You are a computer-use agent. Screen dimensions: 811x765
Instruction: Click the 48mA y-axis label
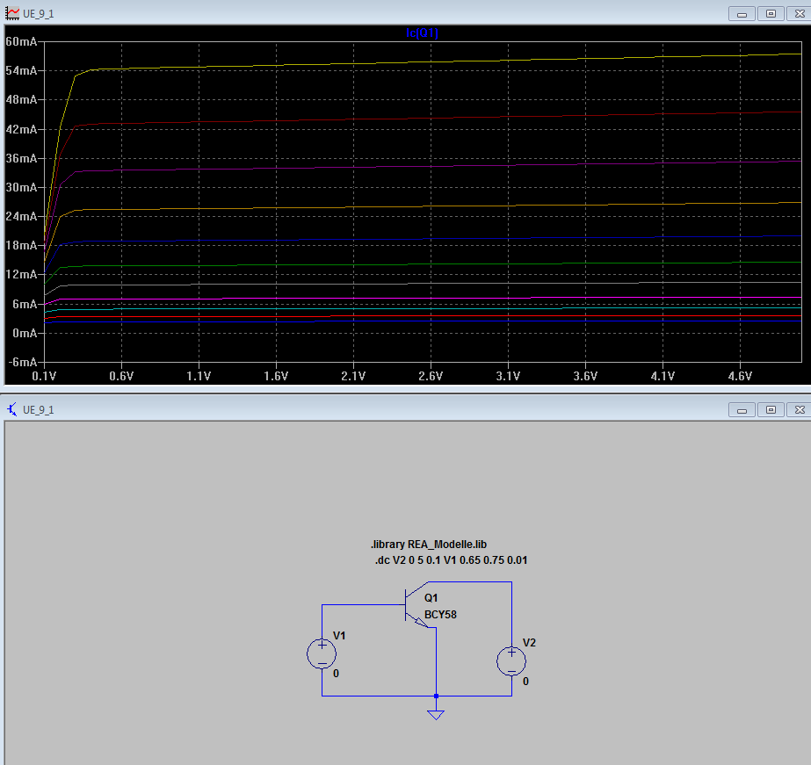click(x=21, y=99)
